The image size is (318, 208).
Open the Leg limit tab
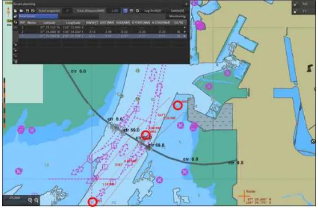pyautogui.click(x=152, y=11)
